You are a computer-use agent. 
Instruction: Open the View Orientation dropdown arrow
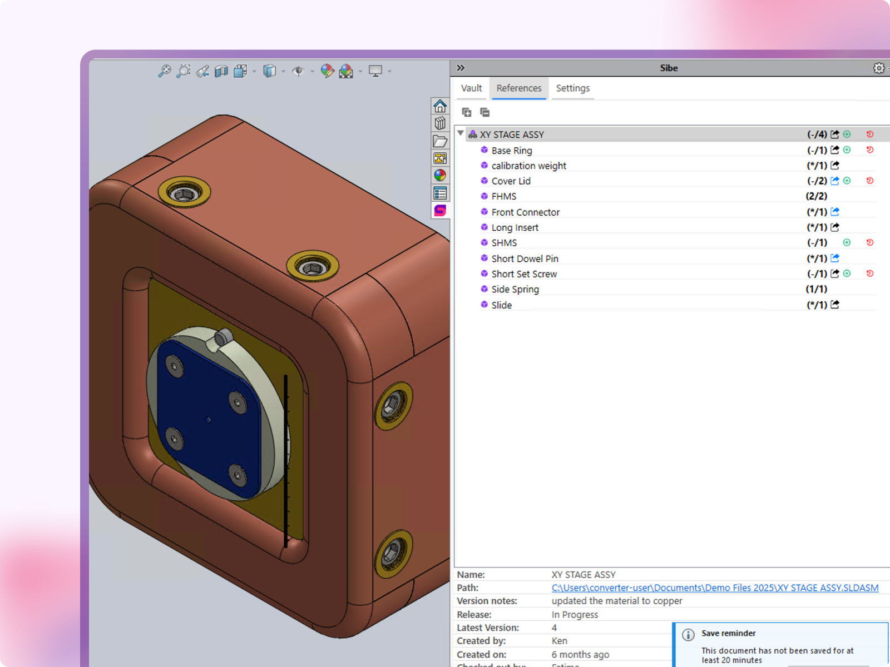(x=254, y=72)
